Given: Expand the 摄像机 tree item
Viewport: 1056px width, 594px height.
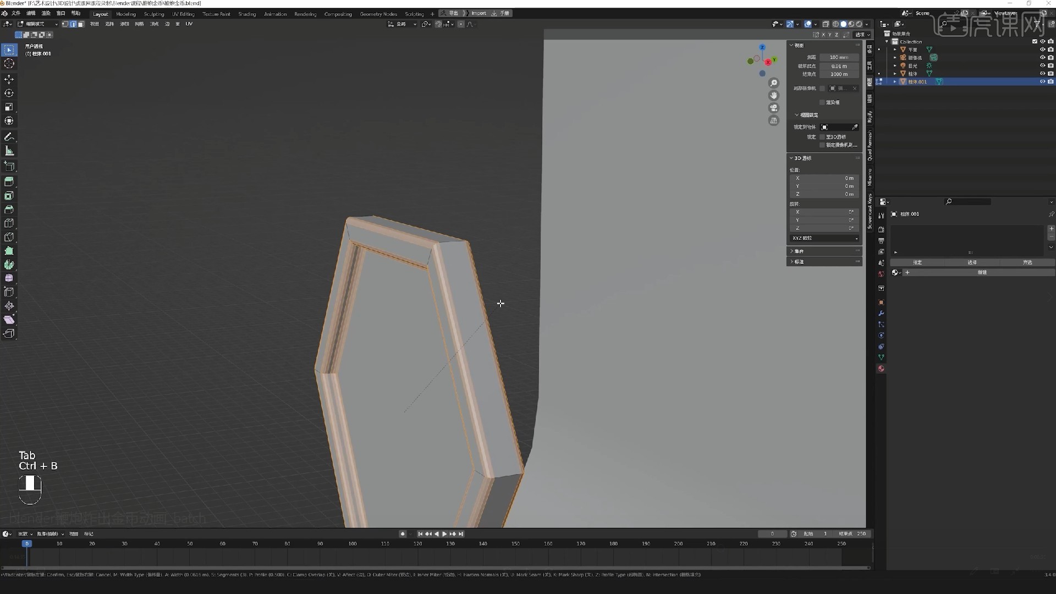Looking at the screenshot, I should pos(895,58).
